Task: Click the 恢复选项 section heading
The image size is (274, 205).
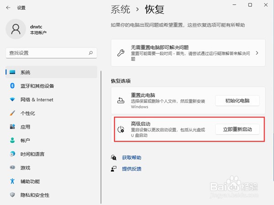Action: click(121, 81)
